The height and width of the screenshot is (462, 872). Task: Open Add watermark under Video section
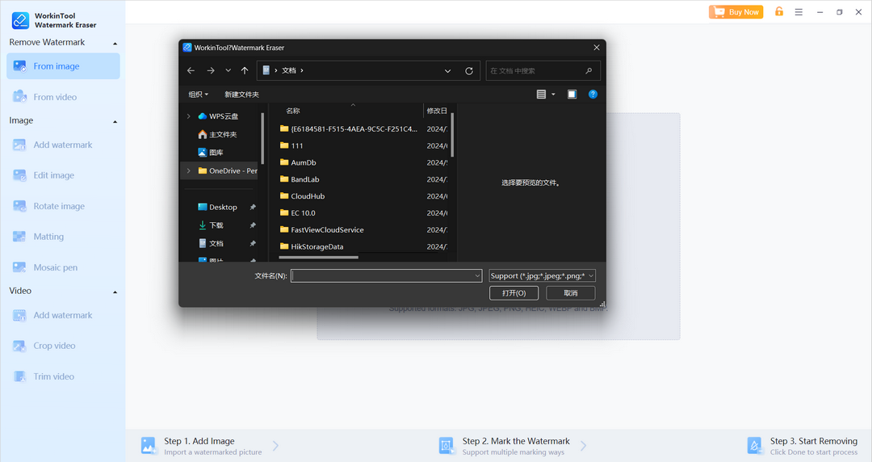pos(64,315)
